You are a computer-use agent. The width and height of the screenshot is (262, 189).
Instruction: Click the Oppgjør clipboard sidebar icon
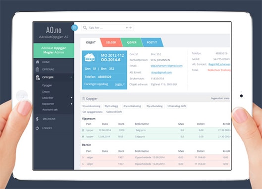(x=38, y=77)
